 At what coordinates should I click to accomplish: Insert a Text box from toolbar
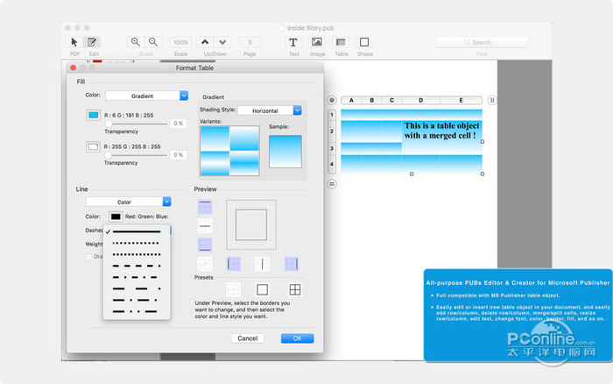point(293,42)
